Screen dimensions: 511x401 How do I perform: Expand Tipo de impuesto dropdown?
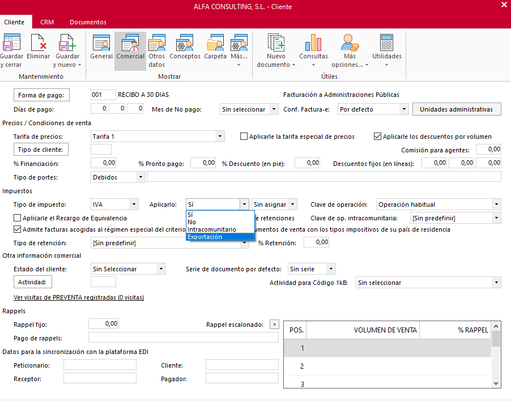[x=134, y=204]
